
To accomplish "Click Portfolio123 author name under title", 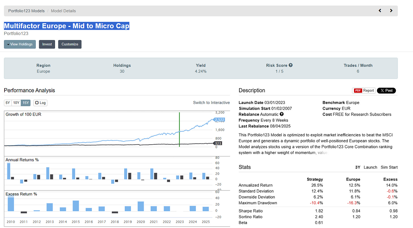I will tap(16, 34).
